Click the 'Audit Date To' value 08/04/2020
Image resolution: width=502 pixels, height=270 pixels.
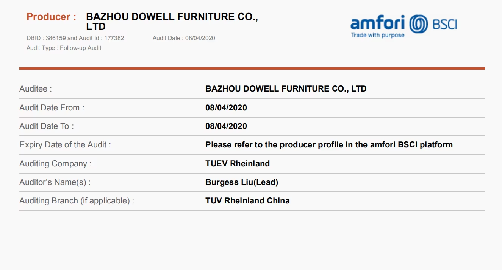226,126
